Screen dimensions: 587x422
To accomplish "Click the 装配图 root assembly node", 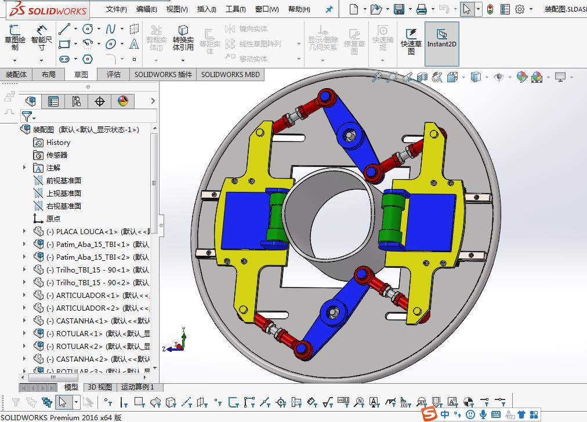I will pos(80,129).
